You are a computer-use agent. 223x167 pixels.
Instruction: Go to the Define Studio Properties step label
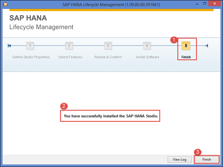[31, 57]
